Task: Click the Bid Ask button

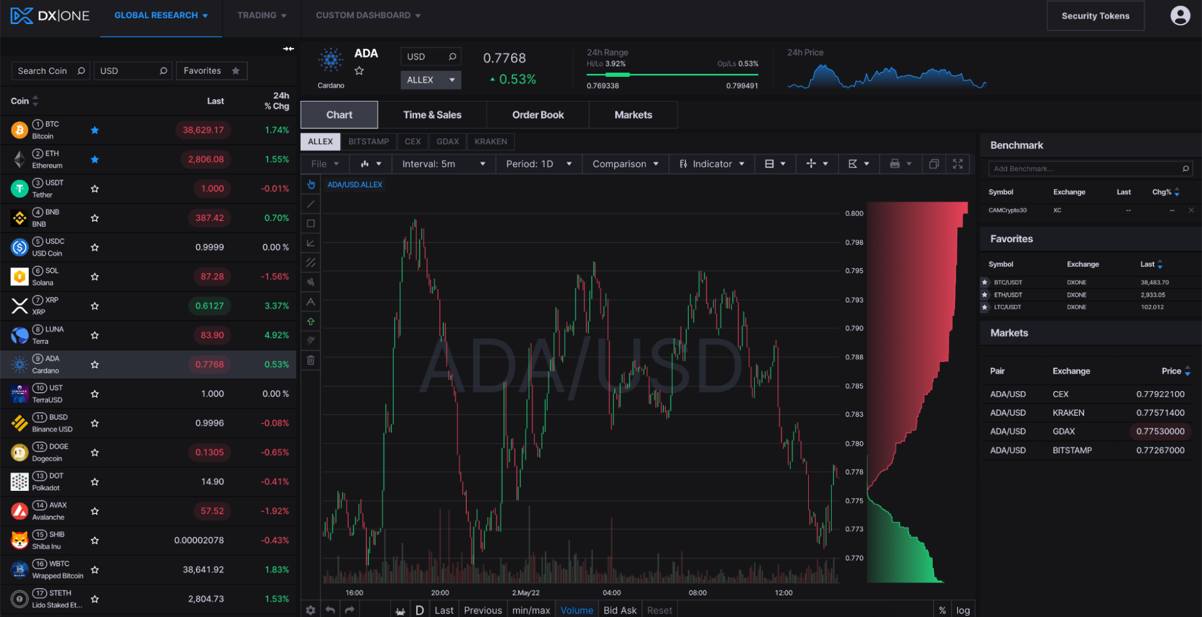Action: tap(620, 610)
